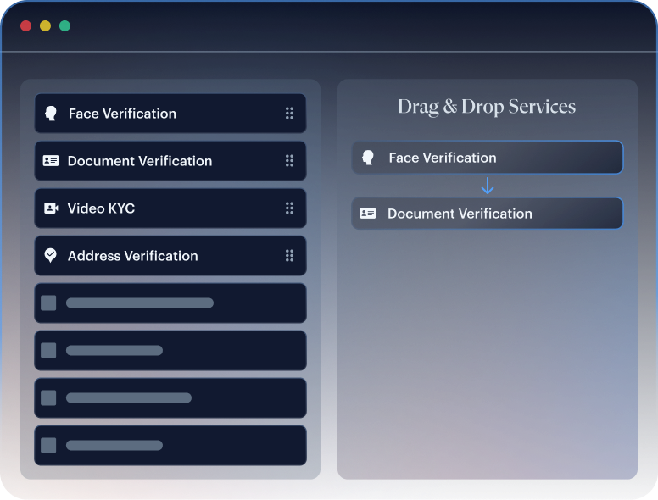Select the Face Verification text in the left list

(x=123, y=114)
